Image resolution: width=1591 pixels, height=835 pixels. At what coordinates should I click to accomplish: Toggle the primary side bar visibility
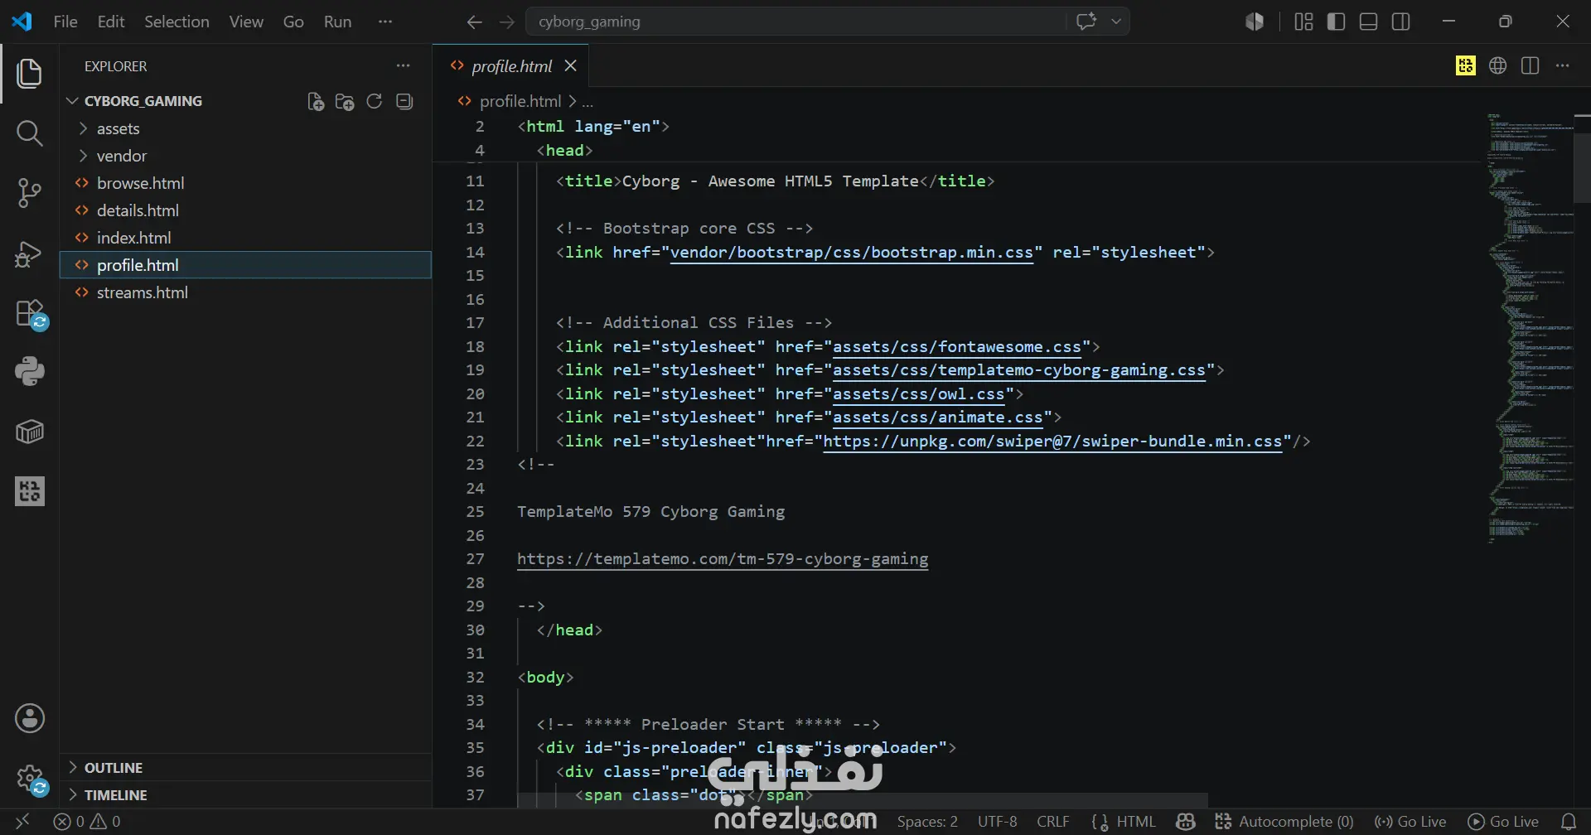pyautogui.click(x=1336, y=22)
